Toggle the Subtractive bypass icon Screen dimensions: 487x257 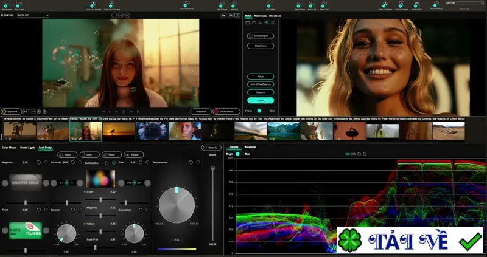point(113,163)
